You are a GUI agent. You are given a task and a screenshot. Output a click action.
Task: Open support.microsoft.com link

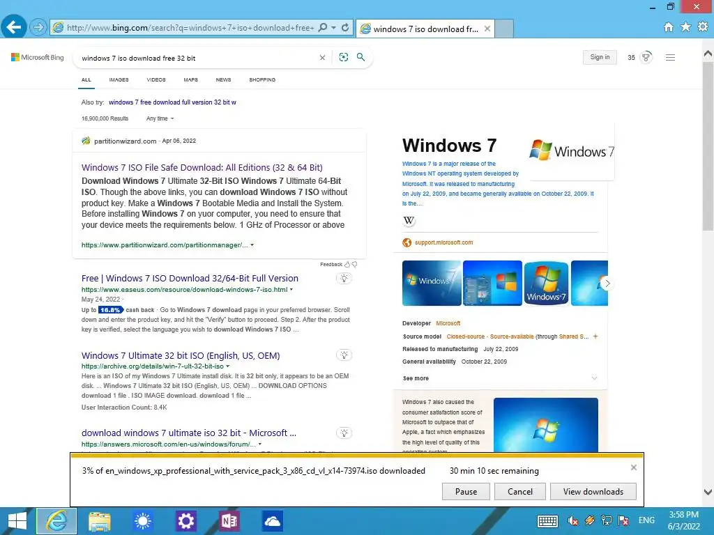(x=443, y=242)
